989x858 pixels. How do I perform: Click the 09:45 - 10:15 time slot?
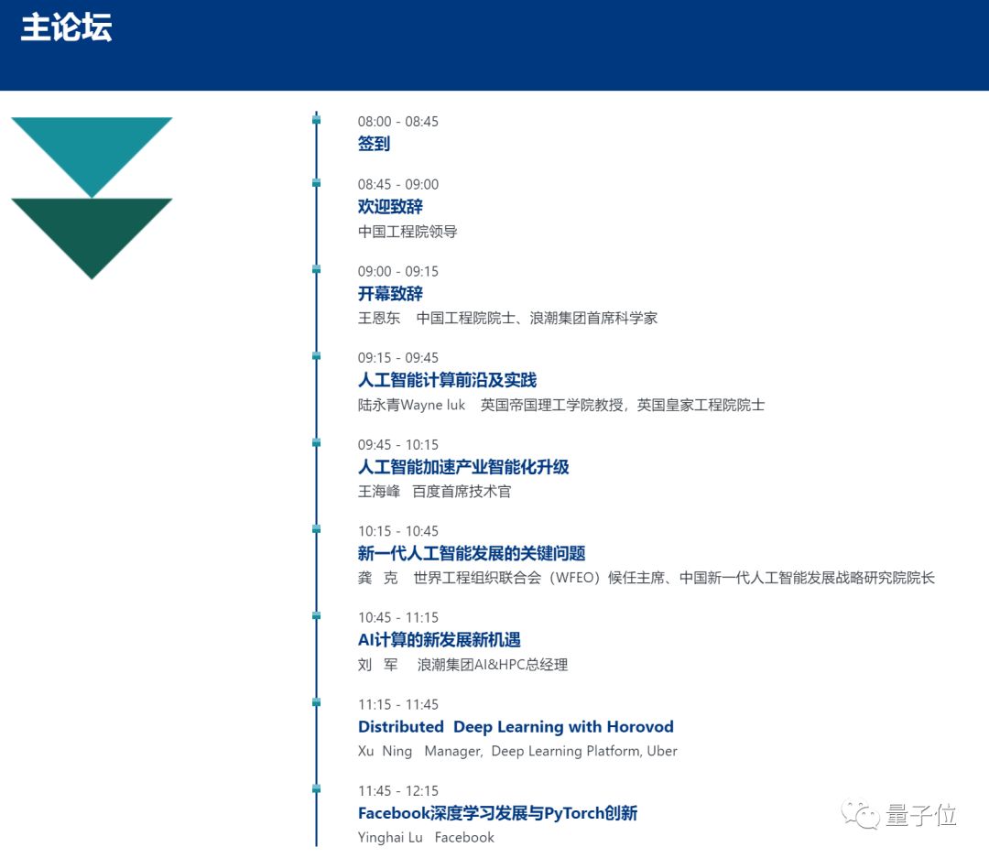click(x=398, y=445)
